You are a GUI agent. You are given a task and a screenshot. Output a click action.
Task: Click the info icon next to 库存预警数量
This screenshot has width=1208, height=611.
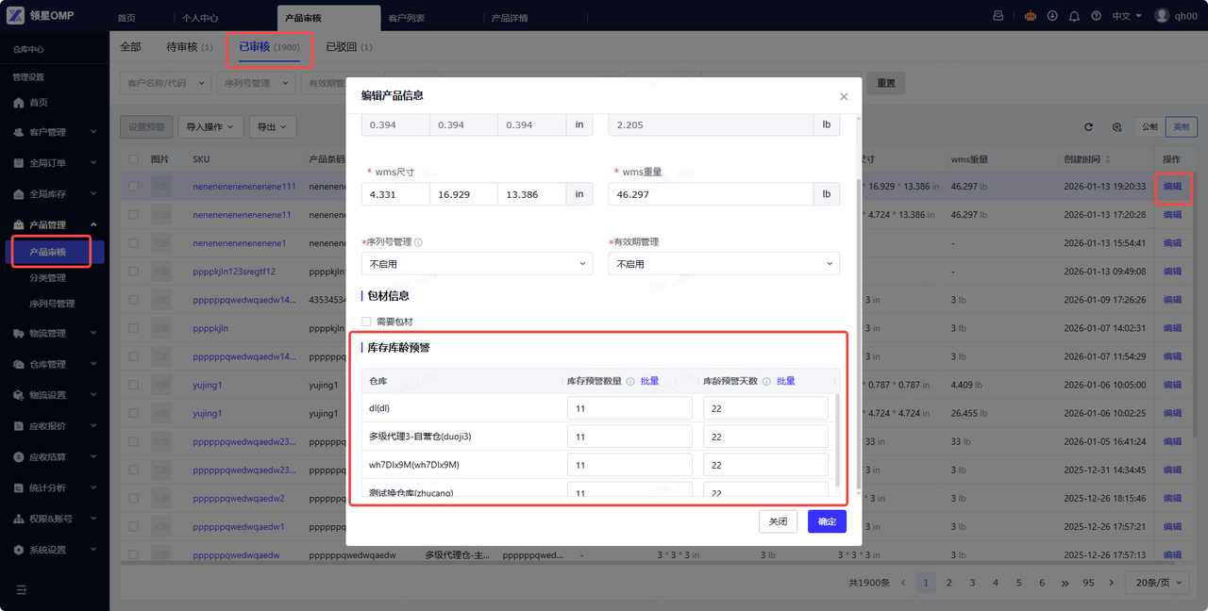pyautogui.click(x=630, y=381)
